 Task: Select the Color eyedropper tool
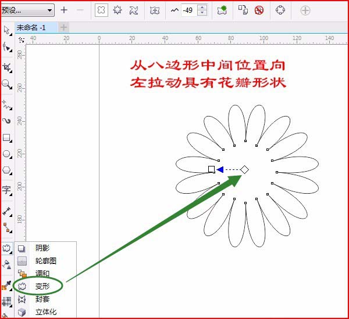pyautogui.click(x=6, y=285)
